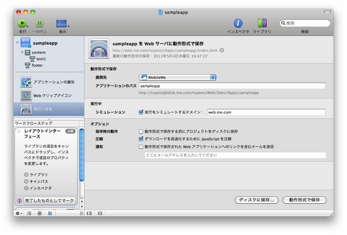Enable saving project to disk before deploy

[x=141, y=132]
